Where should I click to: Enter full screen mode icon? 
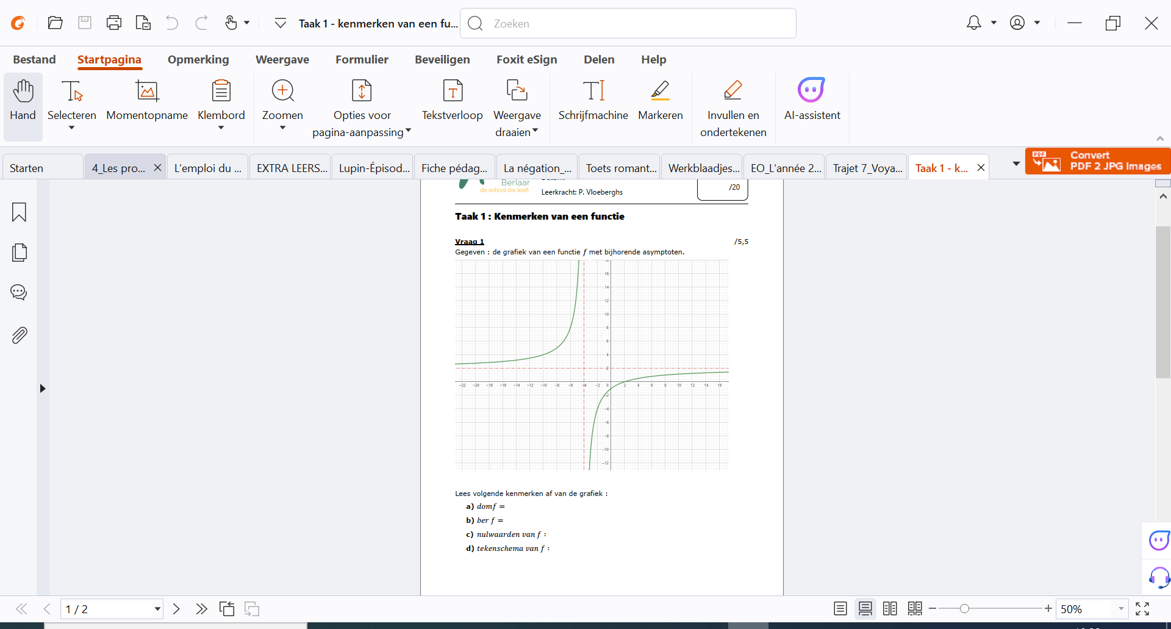click(1142, 609)
